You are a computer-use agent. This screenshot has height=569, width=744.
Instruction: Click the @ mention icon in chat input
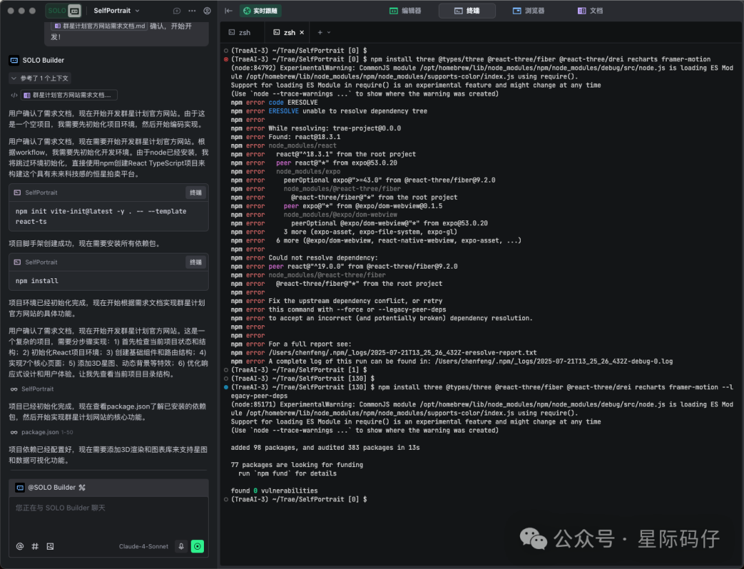[x=19, y=546]
